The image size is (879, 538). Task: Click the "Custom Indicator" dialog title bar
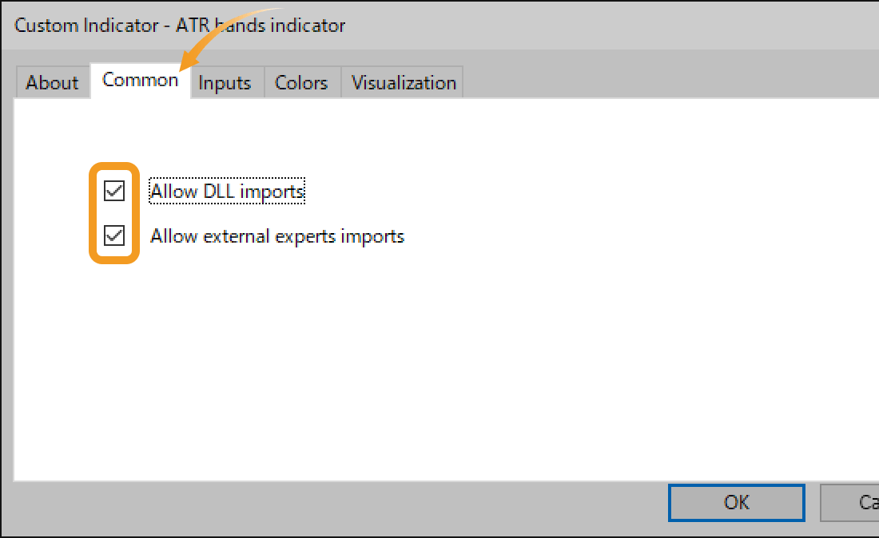click(88, 26)
